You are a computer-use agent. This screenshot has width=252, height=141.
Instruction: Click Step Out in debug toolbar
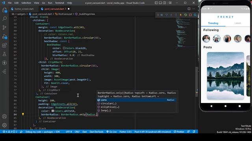coord(176,15)
